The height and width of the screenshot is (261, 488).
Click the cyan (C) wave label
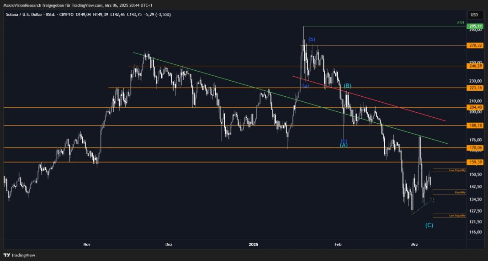click(x=429, y=225)
